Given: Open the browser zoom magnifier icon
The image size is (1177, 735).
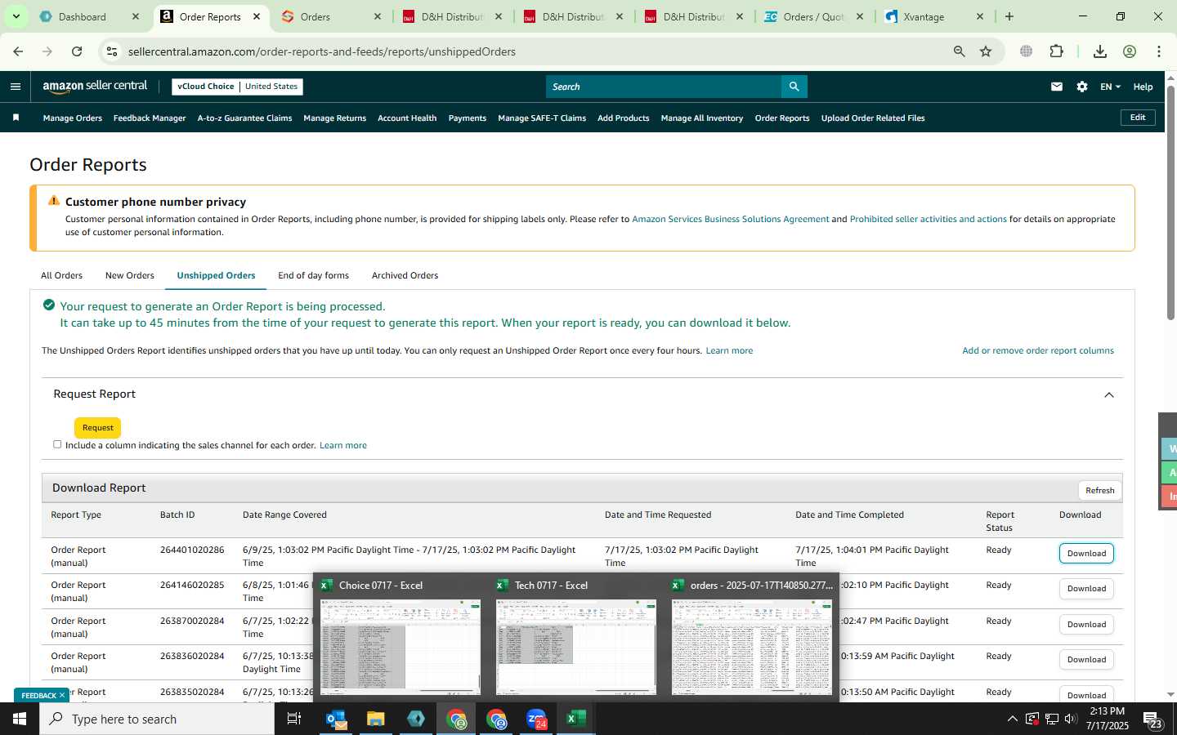Looking at the screenshot, I should (960, 51).
